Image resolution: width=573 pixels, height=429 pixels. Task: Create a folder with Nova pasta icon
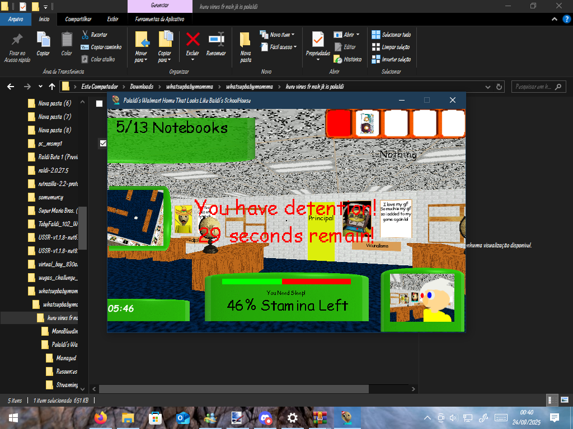245,40
